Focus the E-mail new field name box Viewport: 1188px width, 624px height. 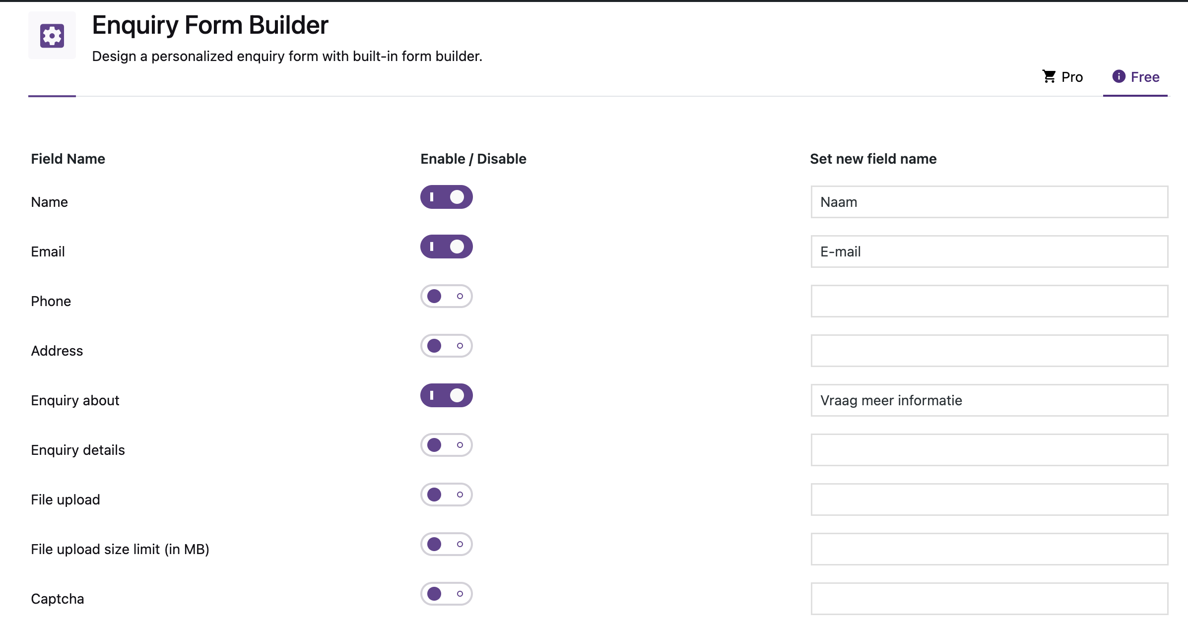click(989, 251)
